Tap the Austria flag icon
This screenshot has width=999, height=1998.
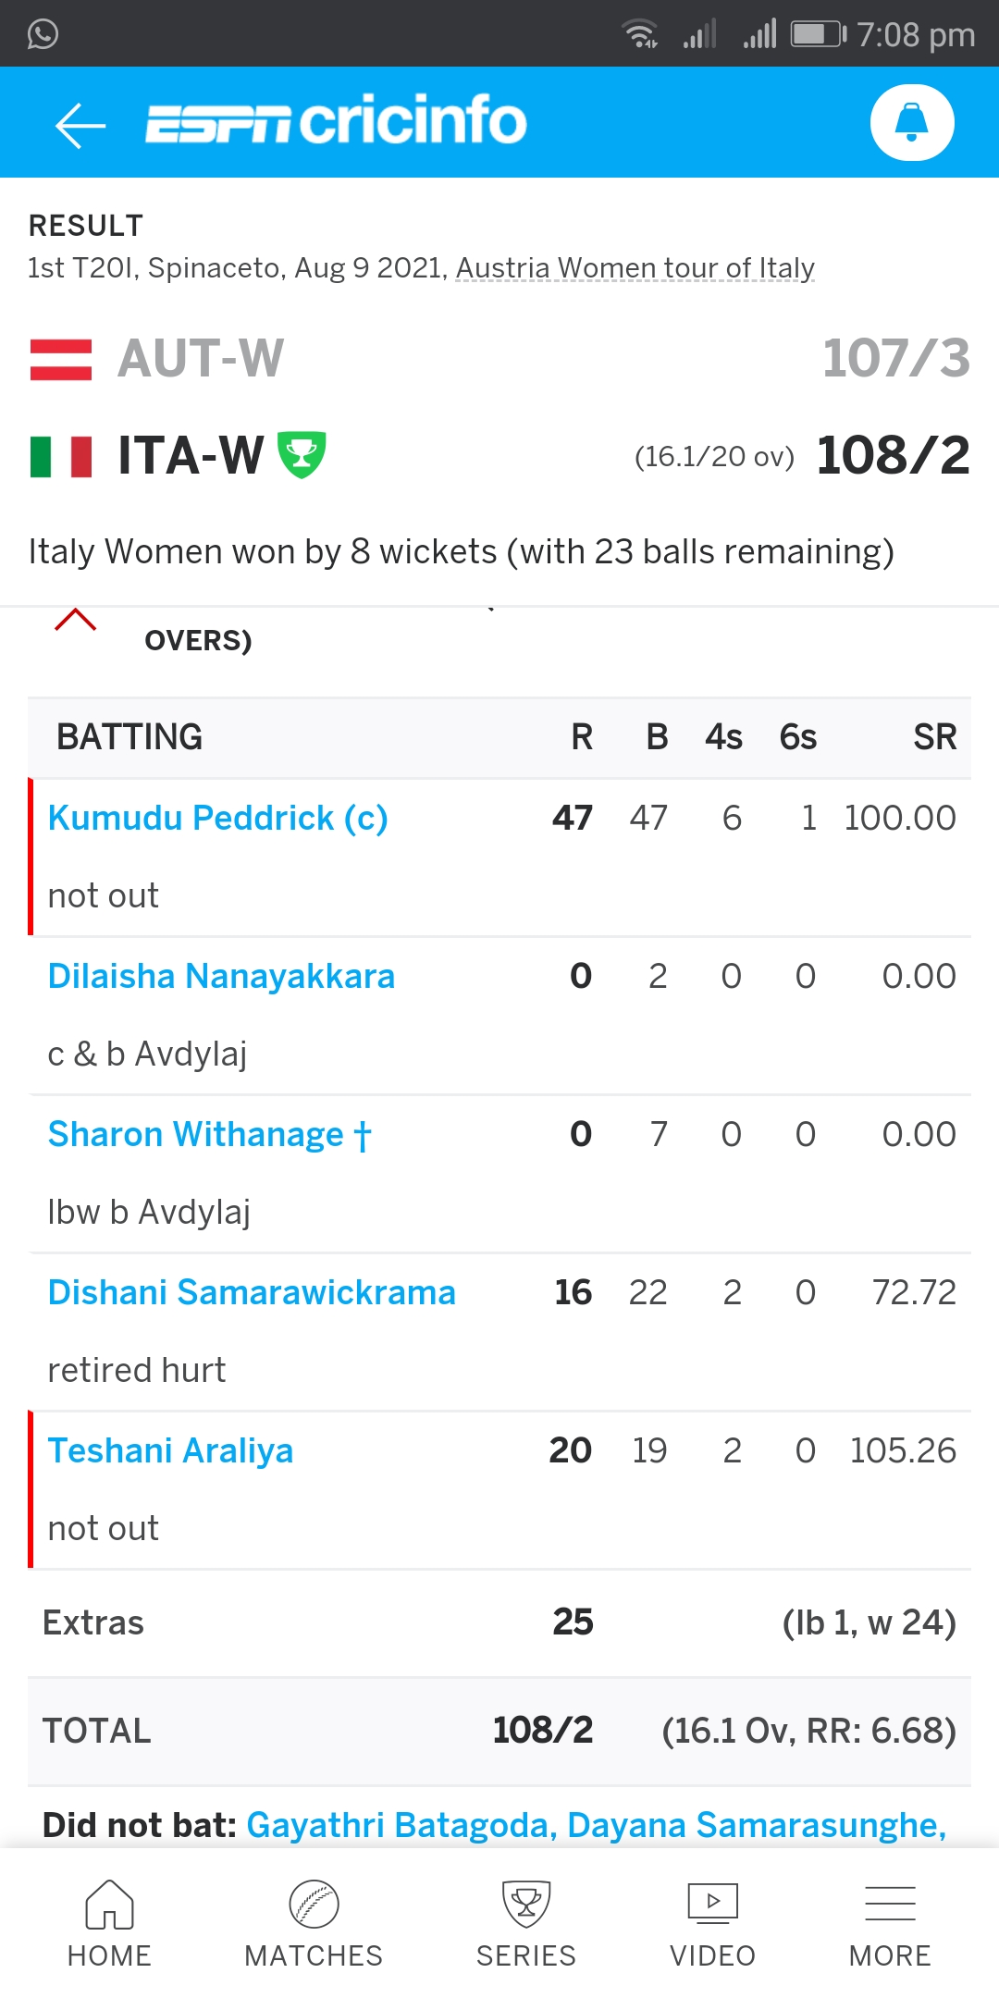[61, 360]
